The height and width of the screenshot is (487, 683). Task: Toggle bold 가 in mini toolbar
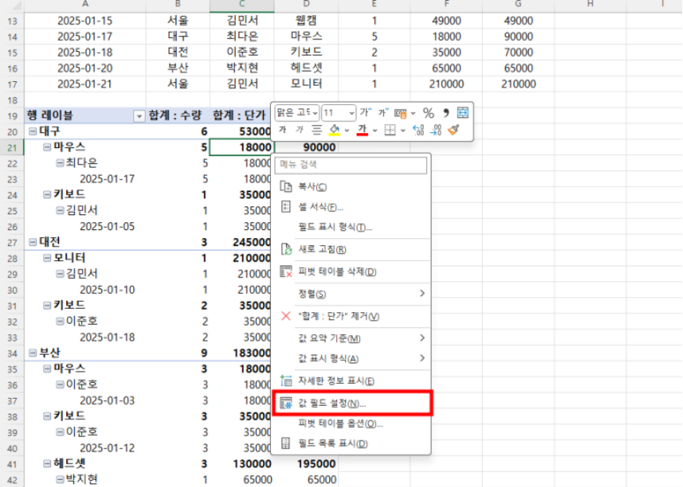coord(282,130)
